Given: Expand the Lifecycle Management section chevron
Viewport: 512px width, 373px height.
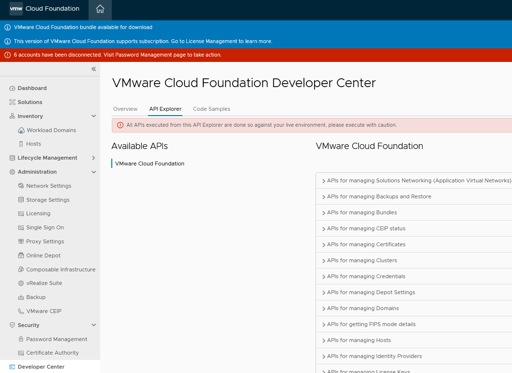Looking at the screenshot, I should [x=94, y=158].
